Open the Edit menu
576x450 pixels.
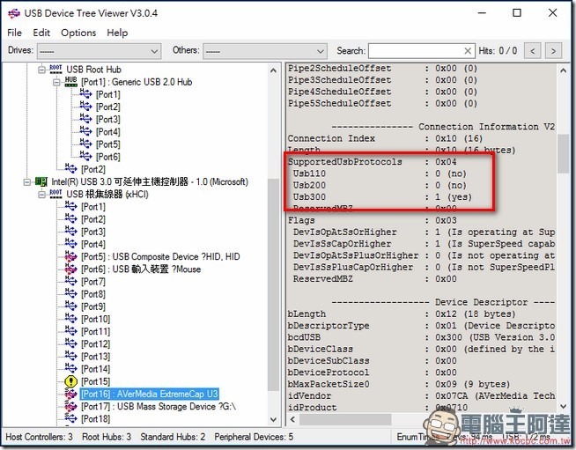pos(41,33)
